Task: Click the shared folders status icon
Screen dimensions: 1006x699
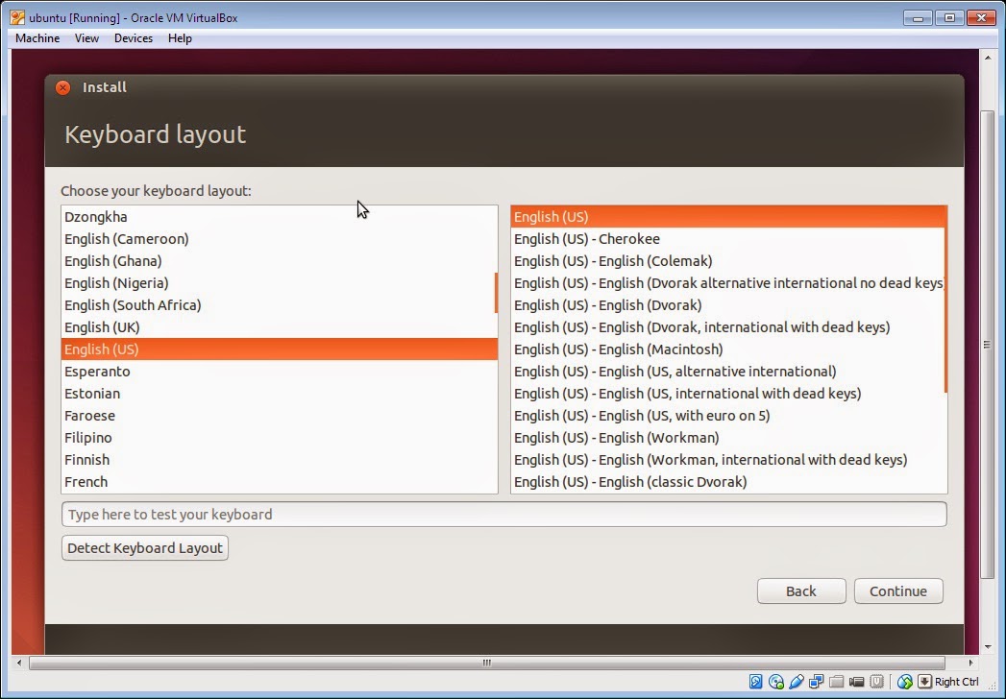Action: [x=836, y=682]
